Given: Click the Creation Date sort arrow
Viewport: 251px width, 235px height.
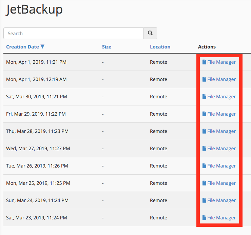Looking at the screenshot, I should point(42,46).
